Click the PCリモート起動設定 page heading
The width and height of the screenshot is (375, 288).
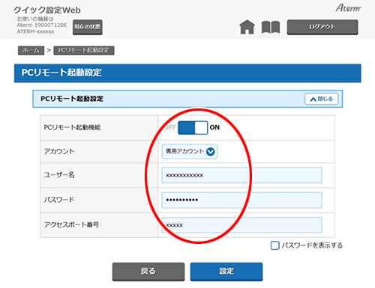click(x=61, y=73)
